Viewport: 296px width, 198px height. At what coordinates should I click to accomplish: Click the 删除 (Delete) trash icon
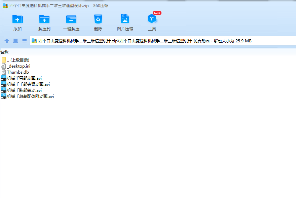pos(98,19)
